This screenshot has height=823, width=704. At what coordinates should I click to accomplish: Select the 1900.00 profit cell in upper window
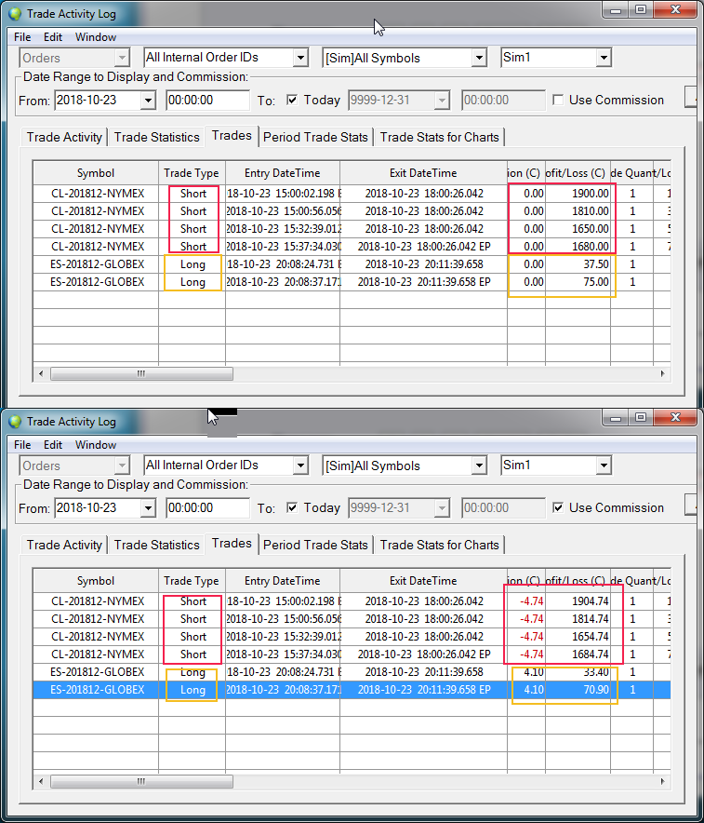[x=578, y=194]
